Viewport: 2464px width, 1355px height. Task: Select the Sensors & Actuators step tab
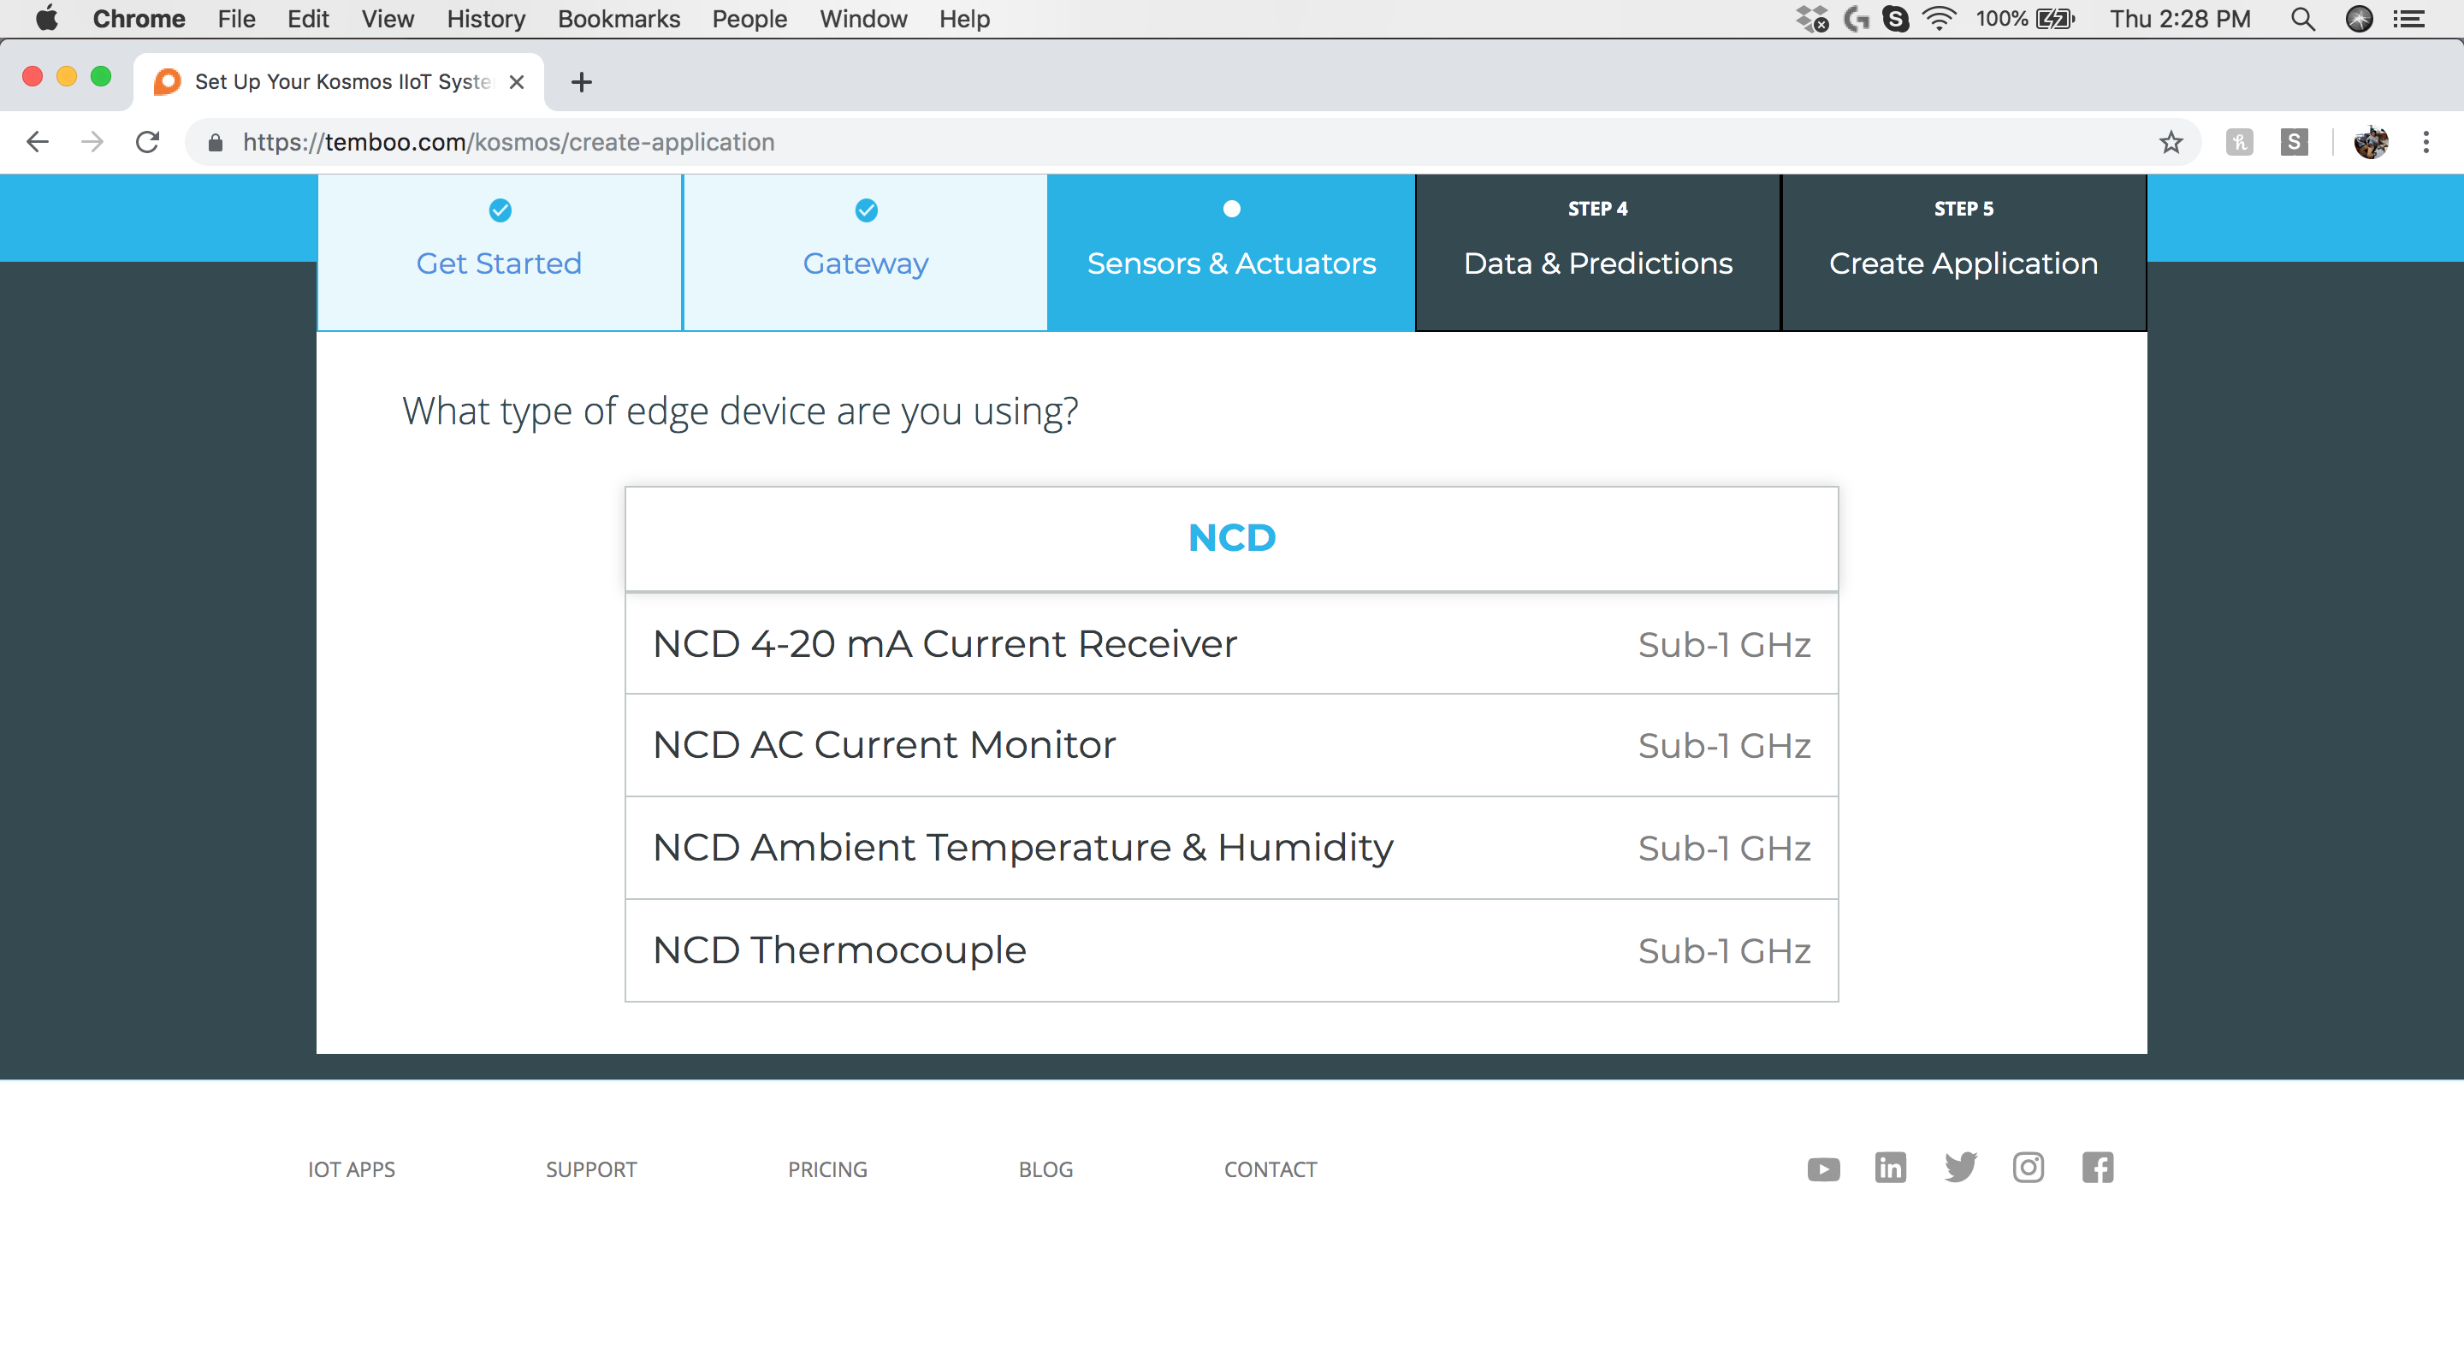pos(1231,252)
